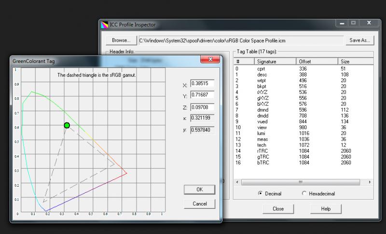Image resolution: width=386 pixels, height=234 pixels.
Task: Sort tag table by # column header
Action: coord(244,61)
